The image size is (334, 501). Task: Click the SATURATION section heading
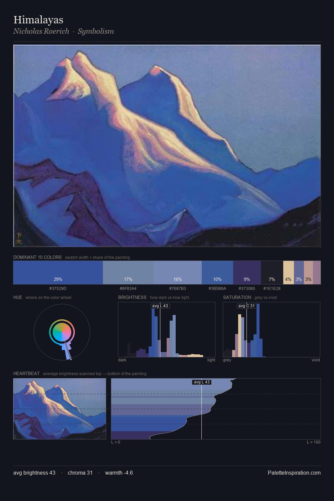(x=237, y=298)
